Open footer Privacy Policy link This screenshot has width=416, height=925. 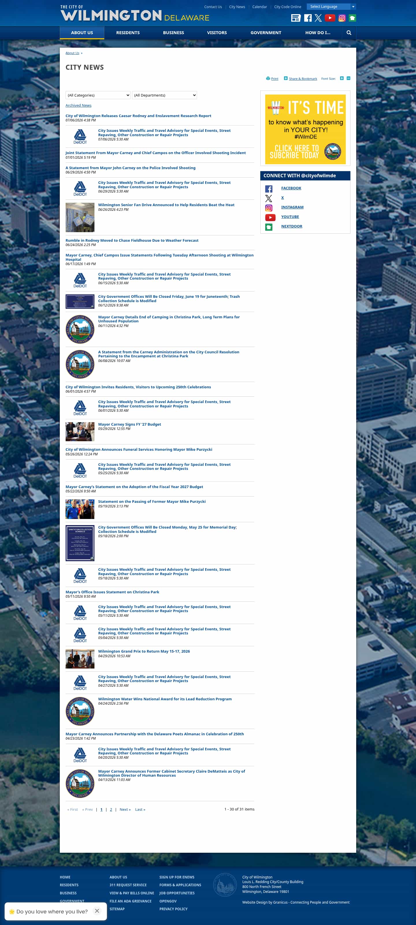174,909
